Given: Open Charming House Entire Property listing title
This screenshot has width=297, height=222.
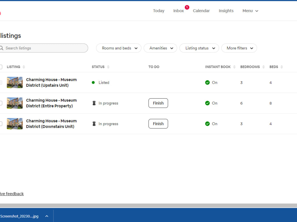Looking at the screenshot, I should coord(51,103).
